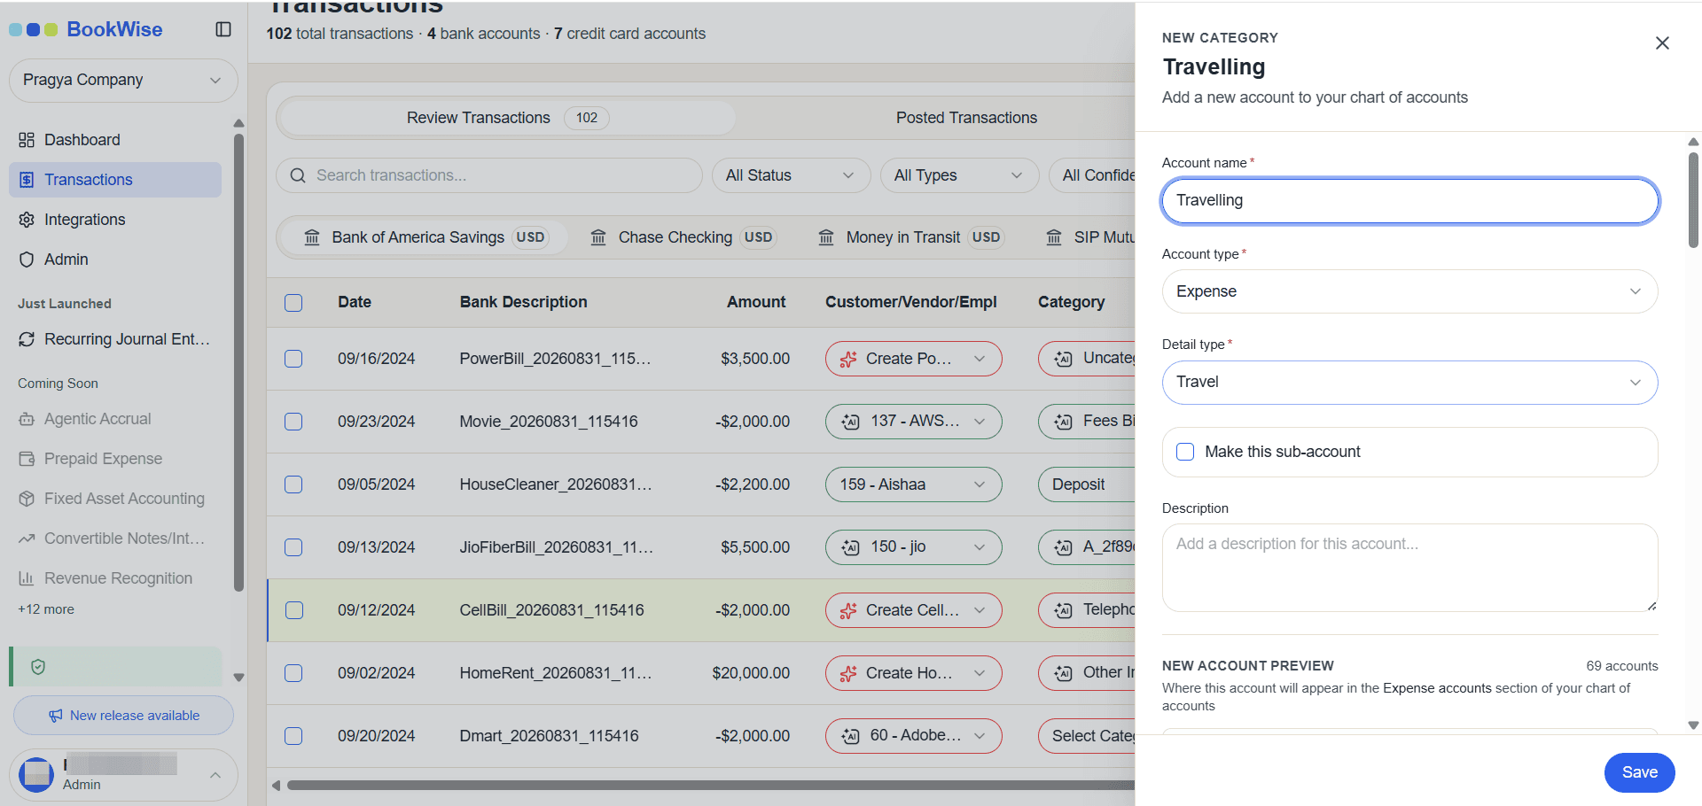Click the Fixed Asset Accounting cube icon
The image size is (1702, 806).
pyautogui.click(x=27, y=499)
